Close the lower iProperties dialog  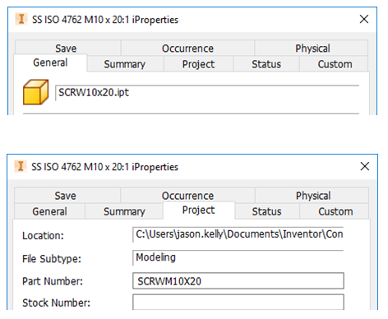(365, 166)
